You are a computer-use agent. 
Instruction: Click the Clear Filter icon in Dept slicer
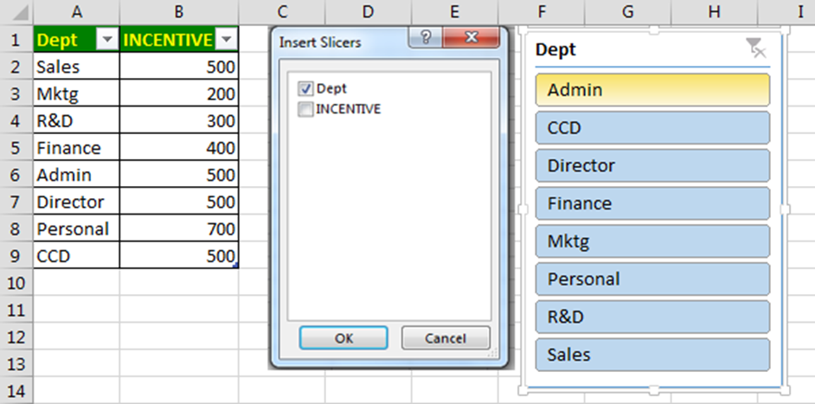pyautogui.click(x=756, y=49)
